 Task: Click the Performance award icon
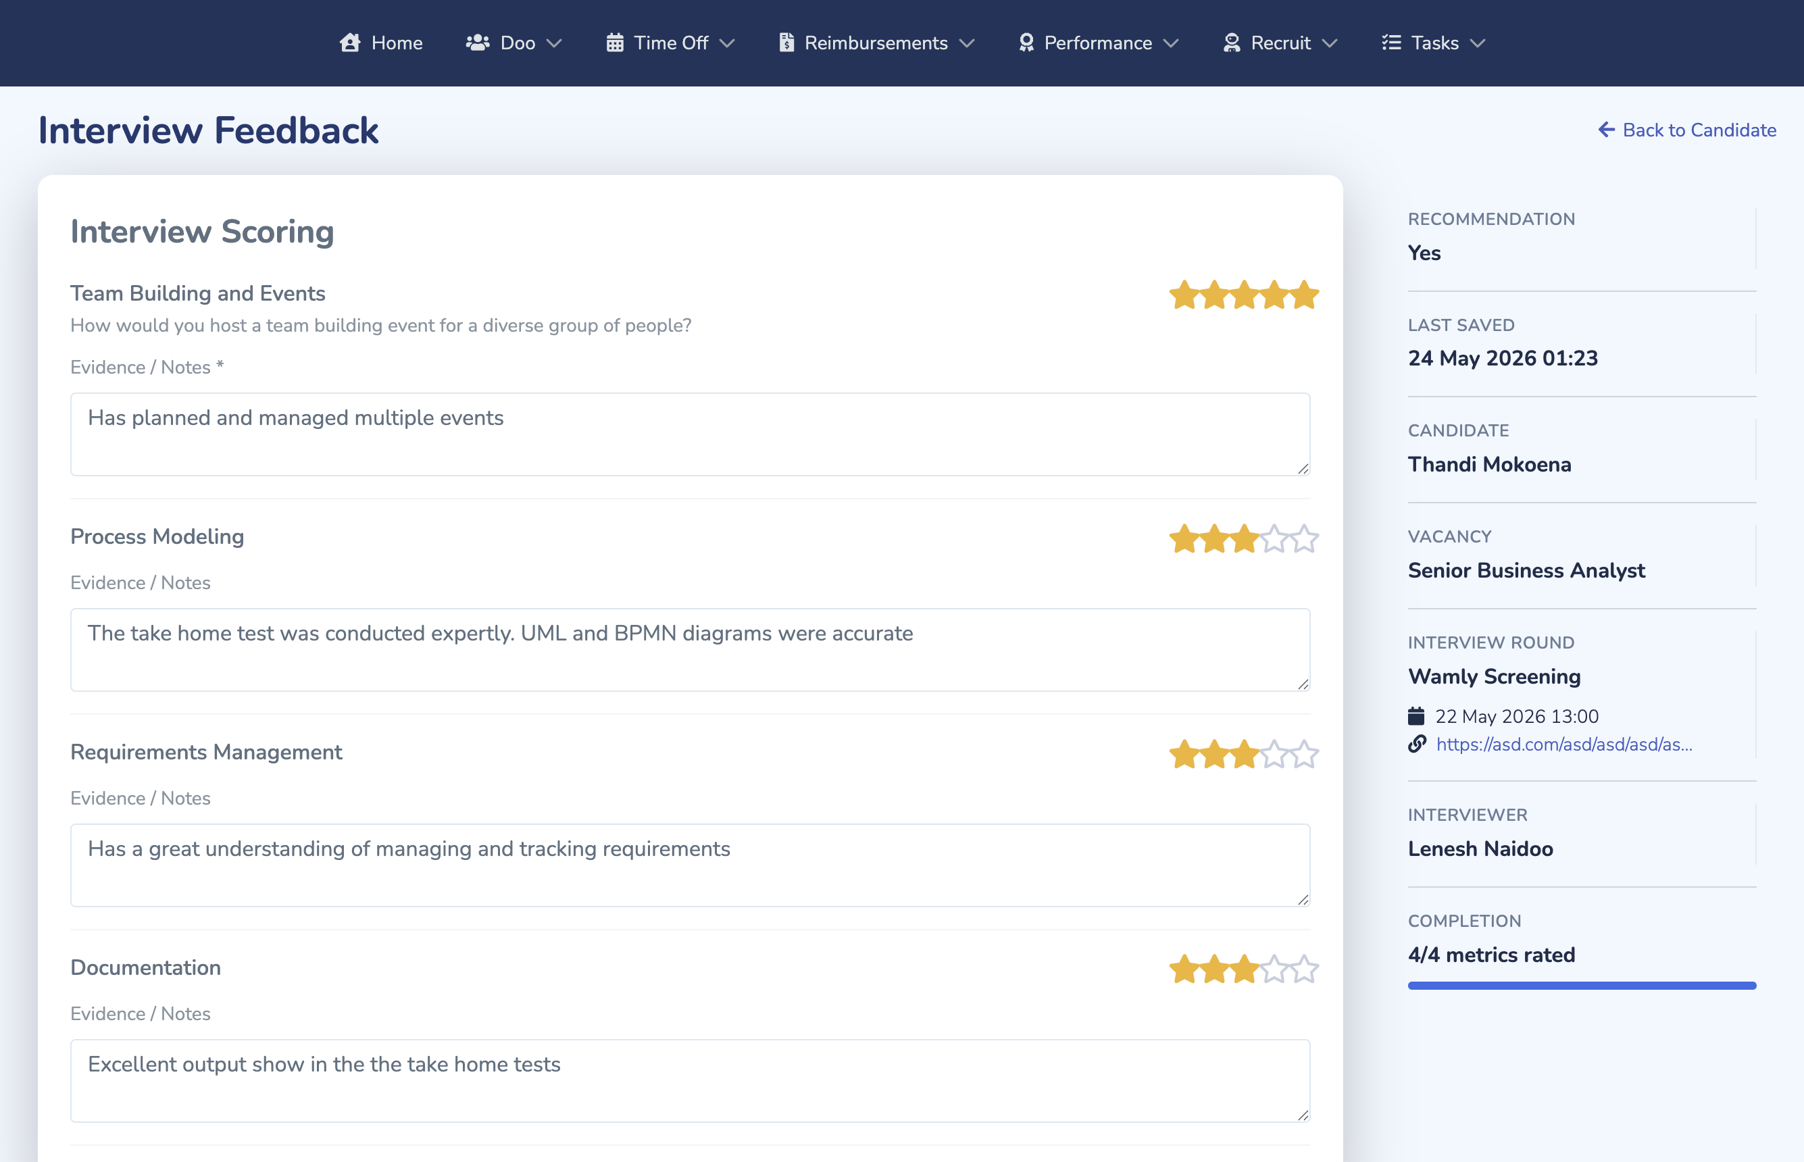(1026, 43)
